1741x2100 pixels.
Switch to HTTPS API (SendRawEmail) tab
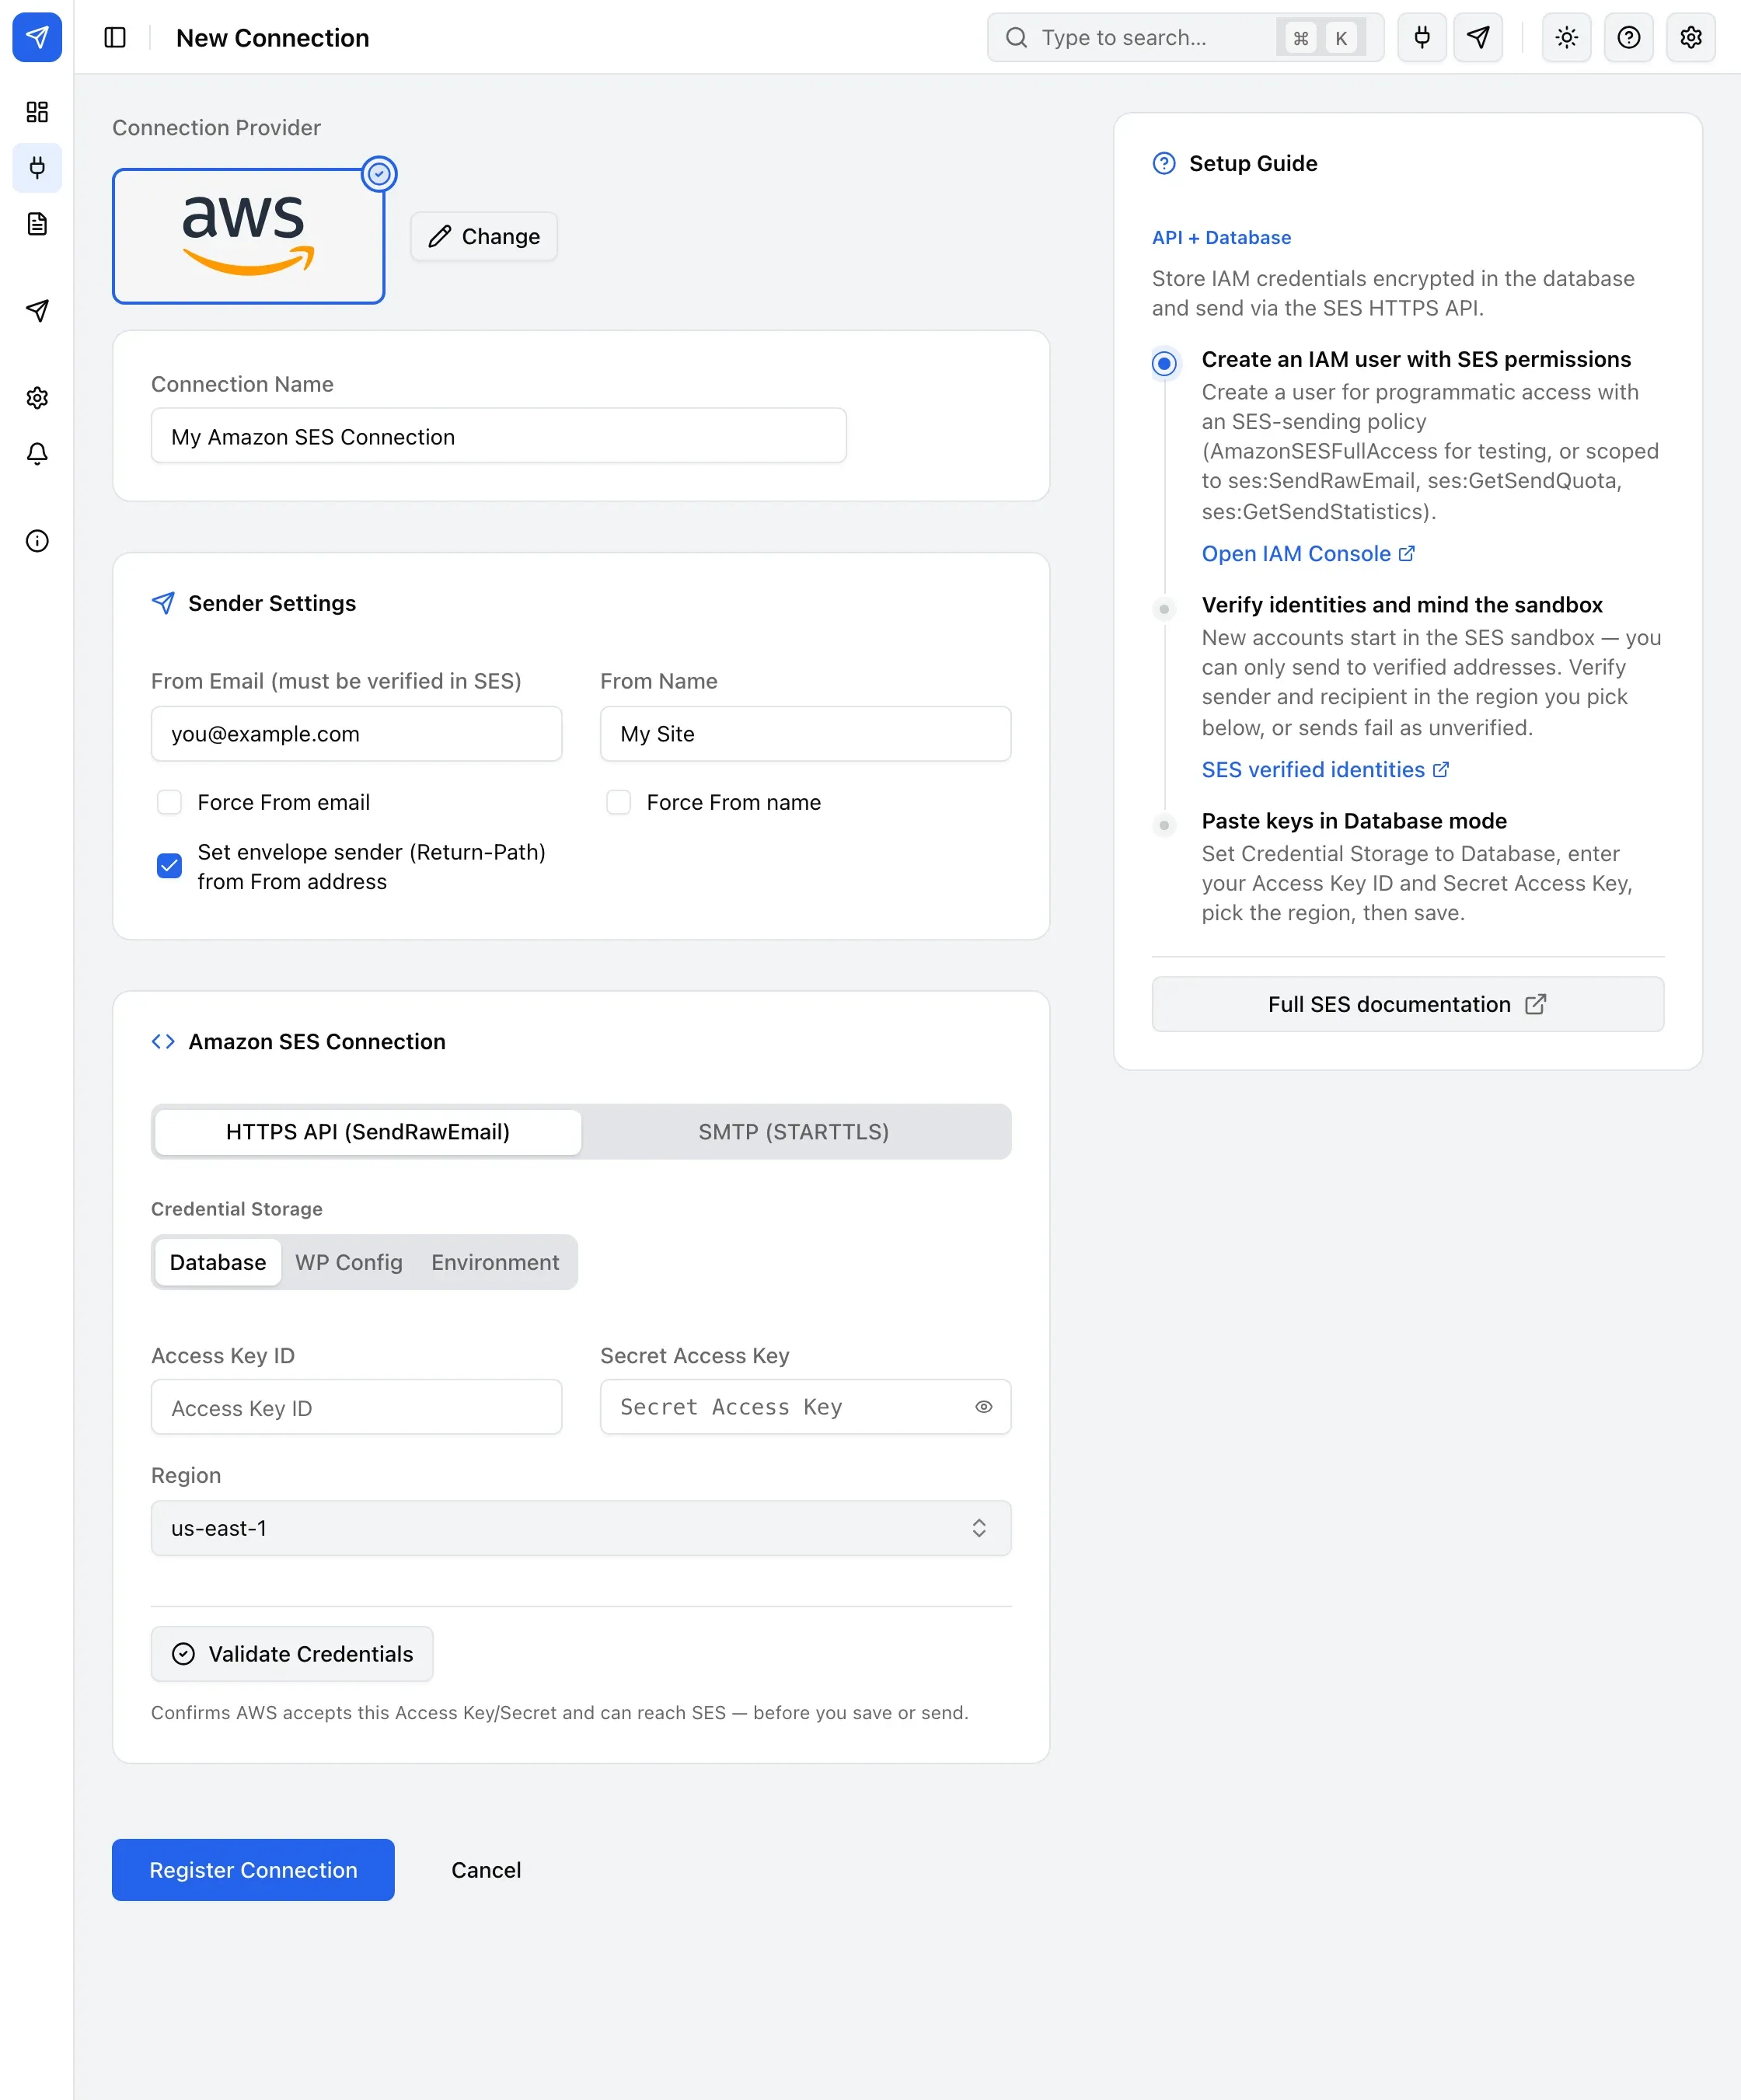click(368, 1132)
